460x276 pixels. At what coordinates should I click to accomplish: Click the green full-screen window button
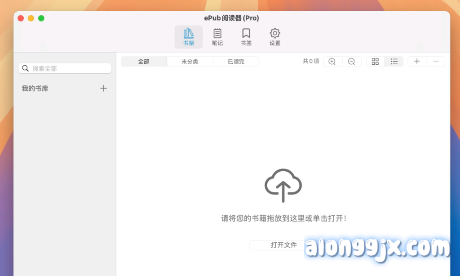(x=41, y=18)
